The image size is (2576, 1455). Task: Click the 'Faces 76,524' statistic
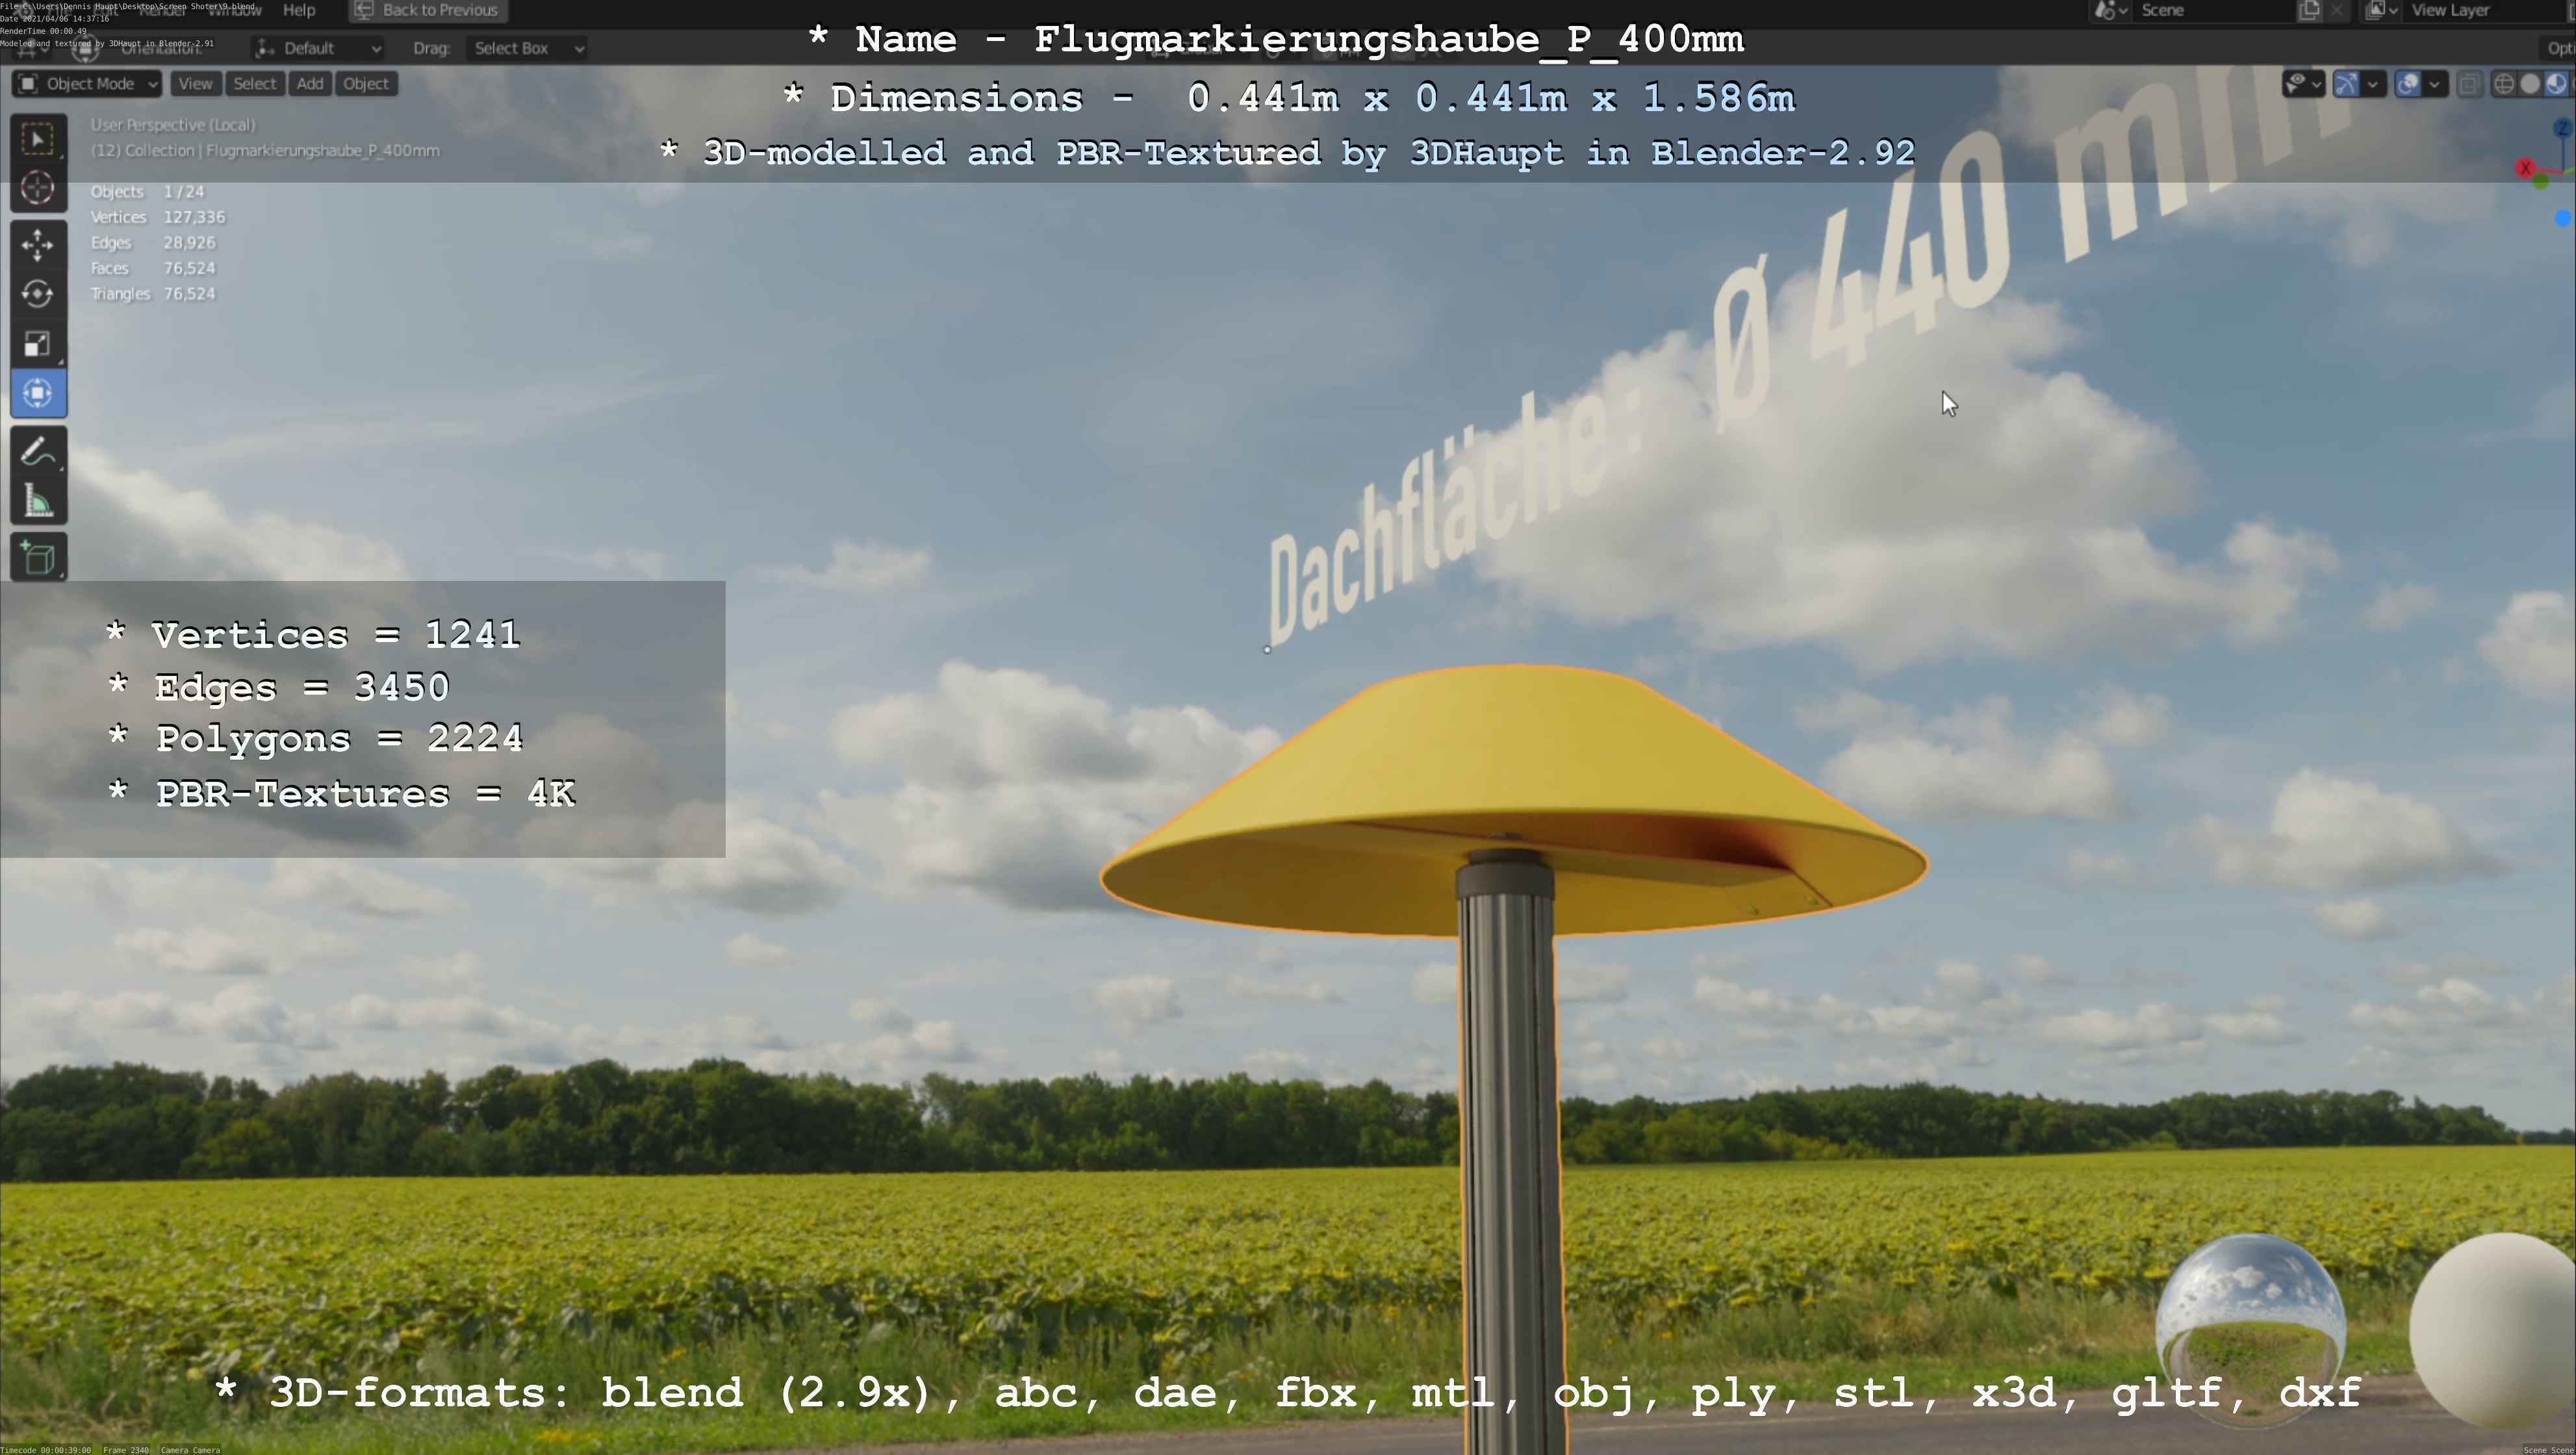(x=153, y=268)
